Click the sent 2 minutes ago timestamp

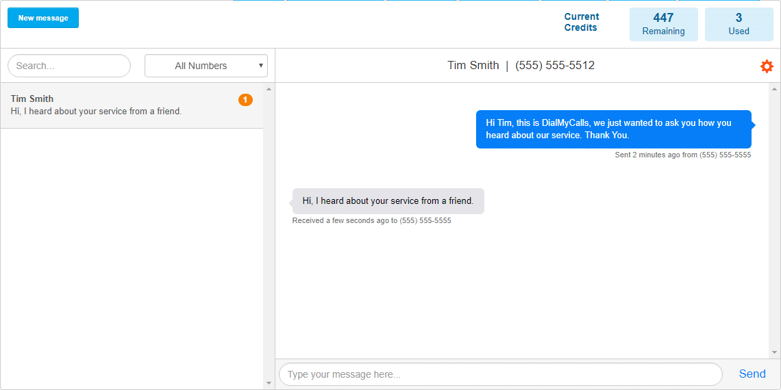click(x=682, y=155)
